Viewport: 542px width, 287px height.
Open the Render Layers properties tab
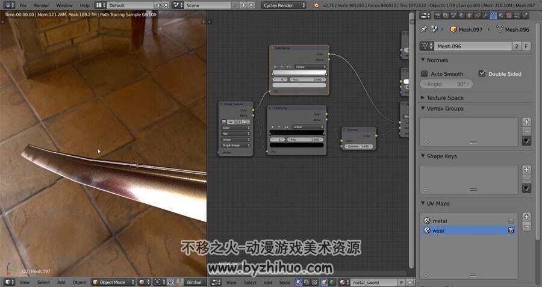pos(446,16)
